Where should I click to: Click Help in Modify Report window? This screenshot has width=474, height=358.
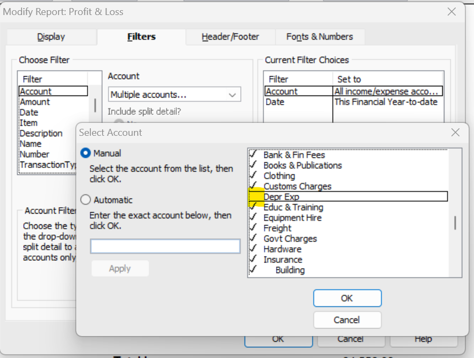point(423,340)
